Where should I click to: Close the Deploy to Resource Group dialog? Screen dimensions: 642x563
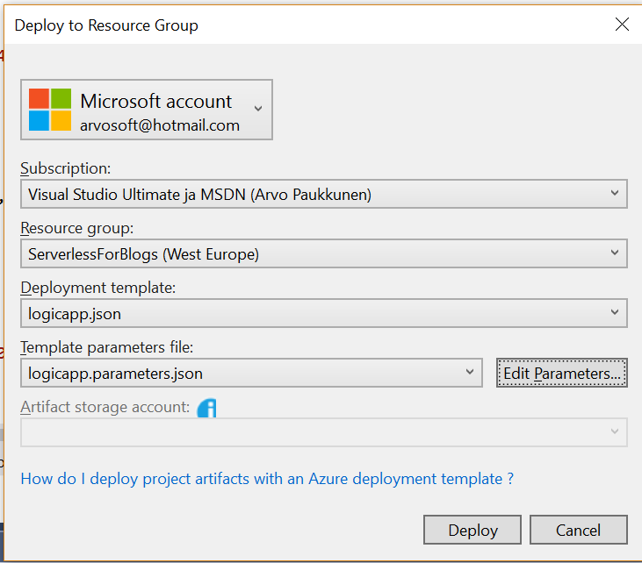[622, 25]
